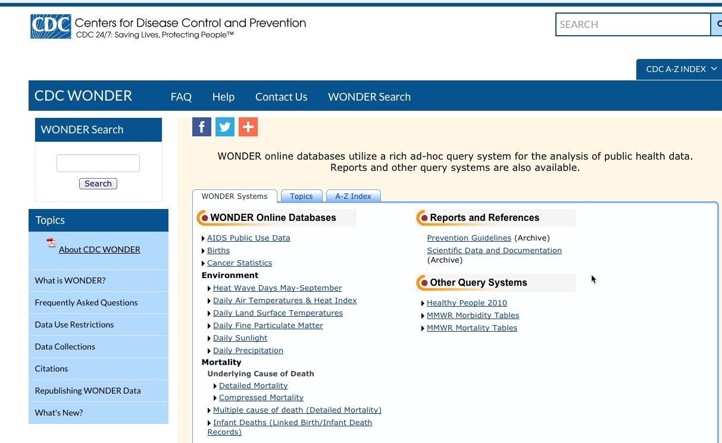The width and height of the screenshot is (722, 443).
Task: Click the top search magnifier button
Action: (717, 24)
